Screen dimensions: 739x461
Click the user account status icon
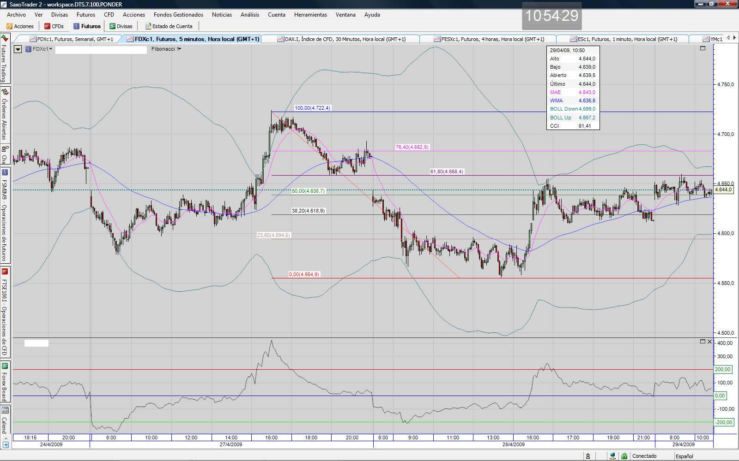(x=588, y=456)
